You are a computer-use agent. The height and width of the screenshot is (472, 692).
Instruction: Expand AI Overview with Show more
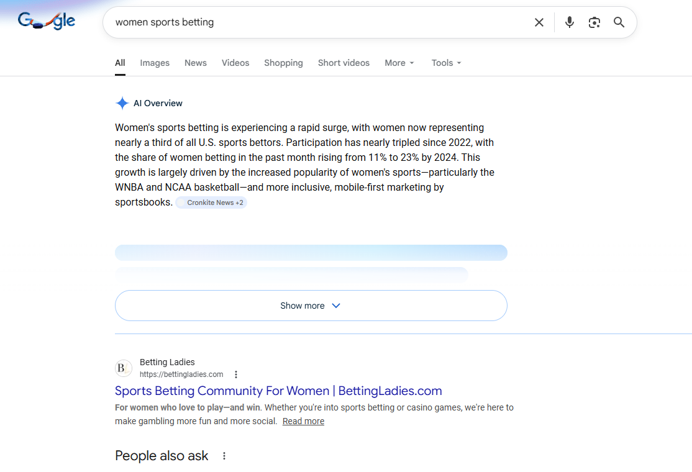[311, 306]
